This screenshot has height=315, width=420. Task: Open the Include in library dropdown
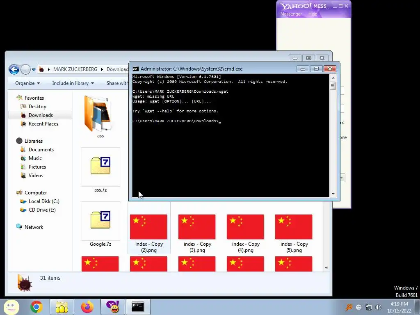(x=73, y=83)
